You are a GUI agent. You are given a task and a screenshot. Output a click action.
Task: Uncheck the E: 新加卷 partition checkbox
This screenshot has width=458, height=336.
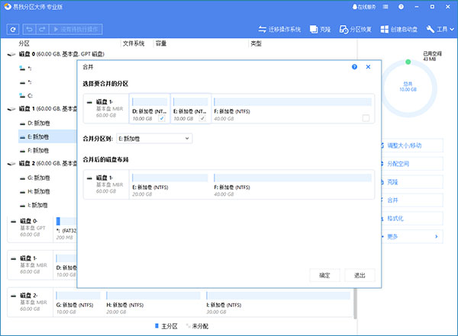[202, 118]
